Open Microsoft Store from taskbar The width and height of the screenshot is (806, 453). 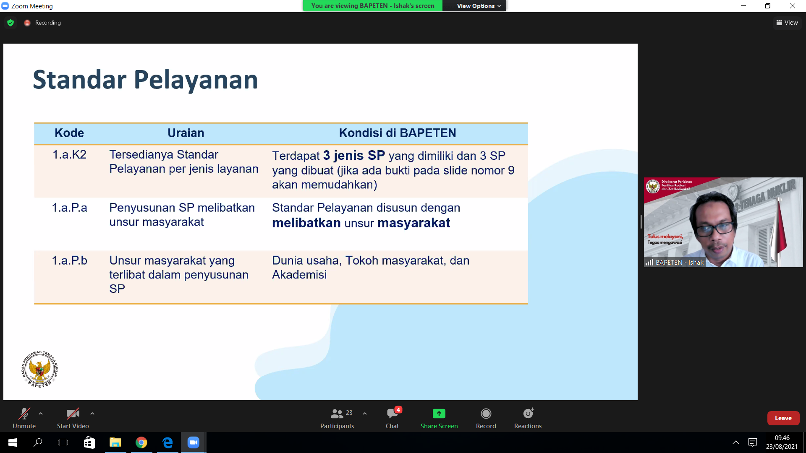(x=89, y=443)
